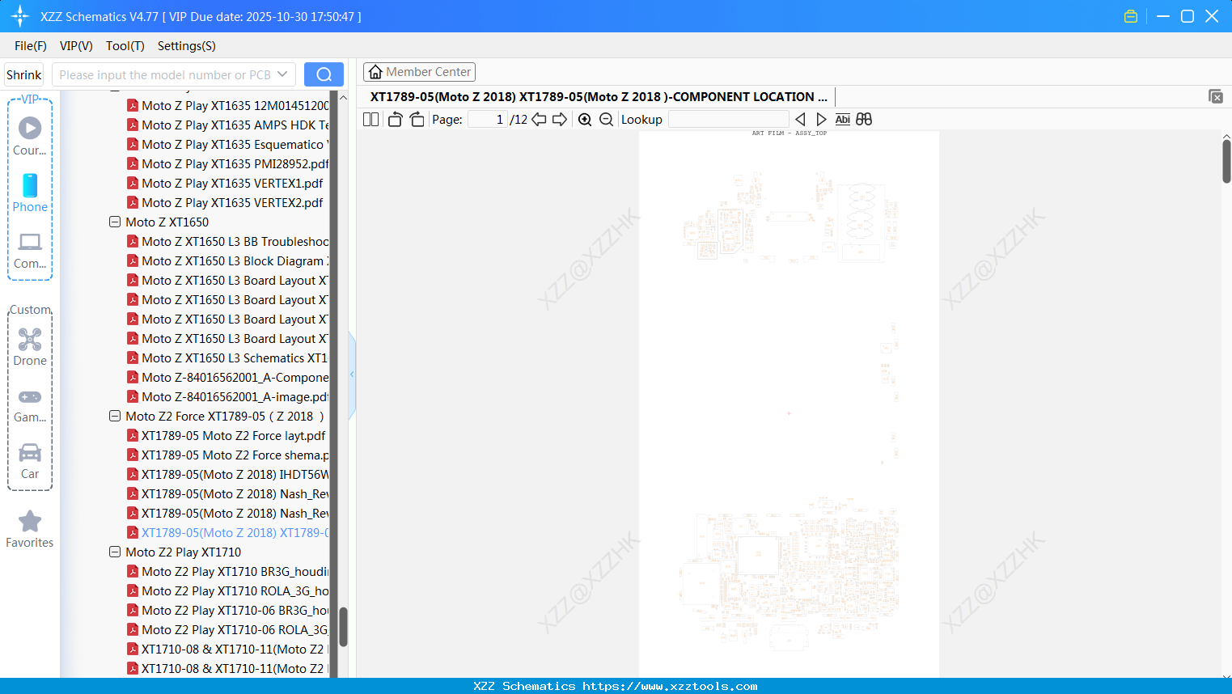
Task: Open Moto Z-84016562001_A-Component file
Action: coord(228,377)
